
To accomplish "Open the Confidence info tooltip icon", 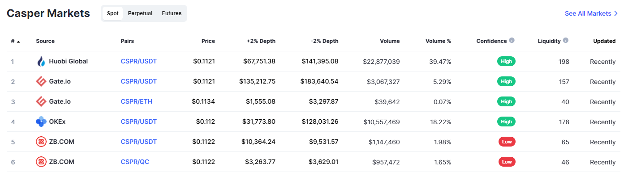I will (512, 40).
